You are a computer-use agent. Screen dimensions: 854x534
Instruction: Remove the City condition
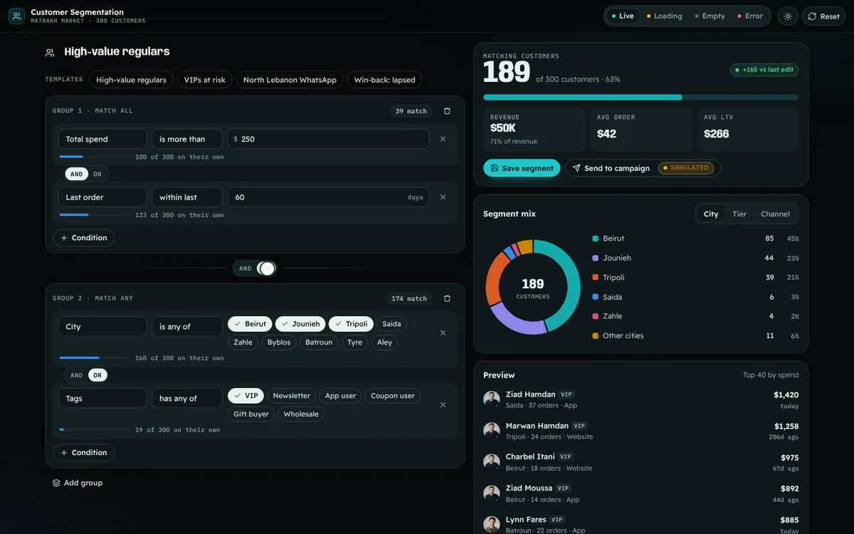coord(443,333)
